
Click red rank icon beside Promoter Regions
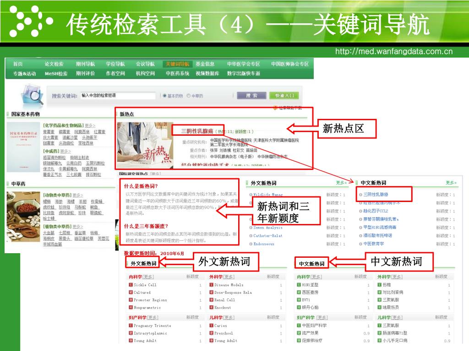(131, 300)
